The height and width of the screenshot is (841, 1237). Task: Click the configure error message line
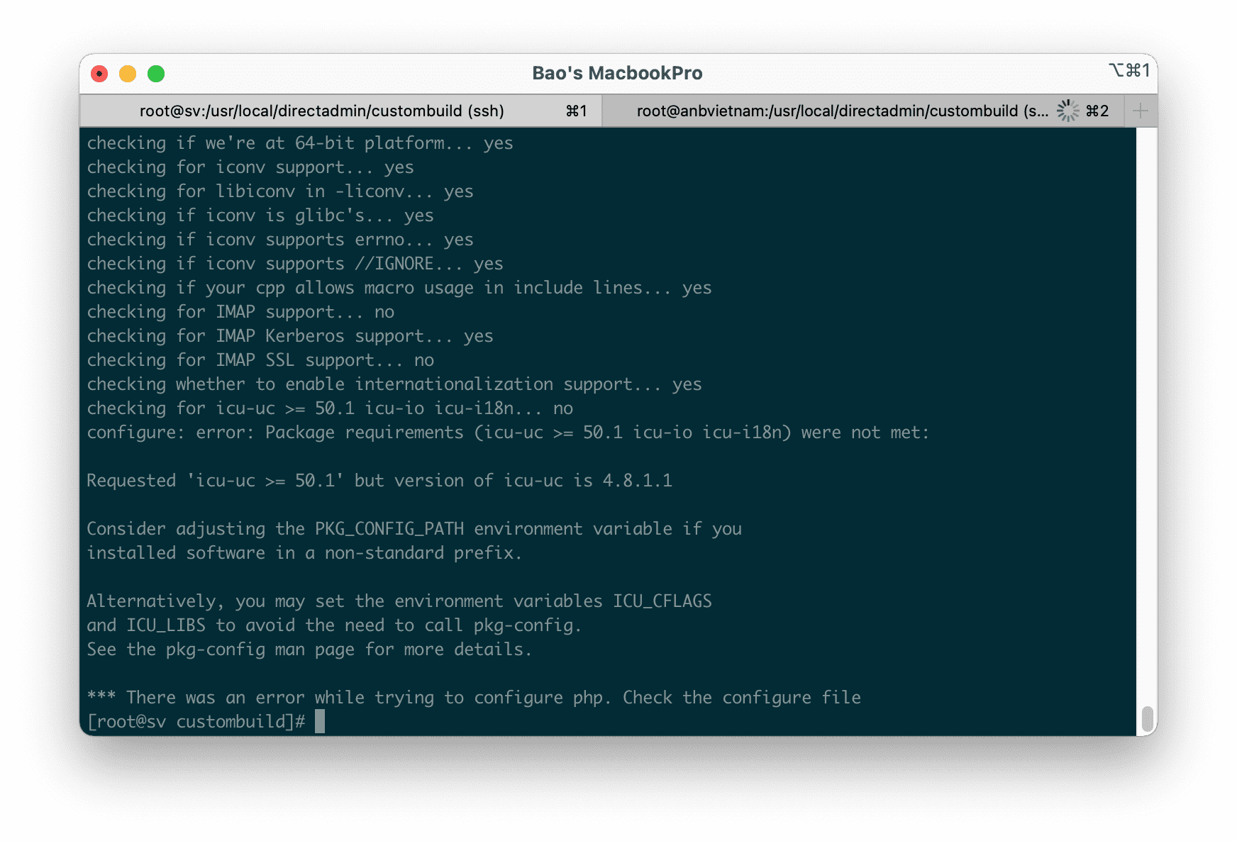(x=508, y=432)
